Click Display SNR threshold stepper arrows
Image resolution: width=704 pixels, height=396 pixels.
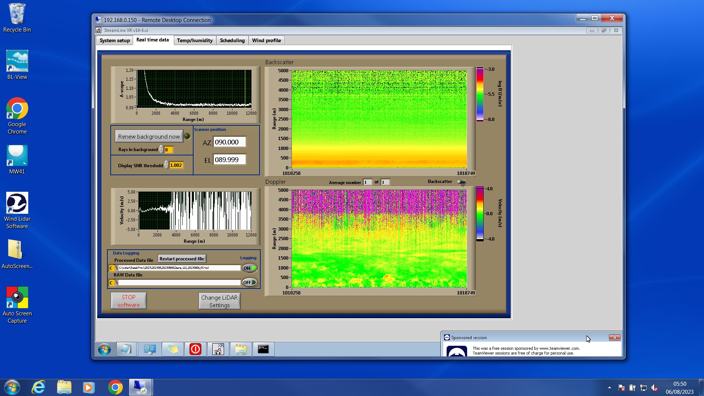[166, 165]
